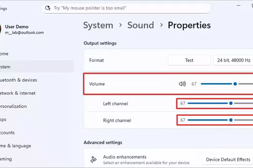Click the Volume label
The width and height of the screenshot is (253, 168).
pos(97,84)
